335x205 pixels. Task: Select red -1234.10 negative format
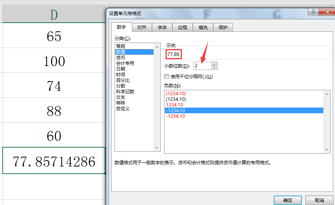[x=244, y=116]
